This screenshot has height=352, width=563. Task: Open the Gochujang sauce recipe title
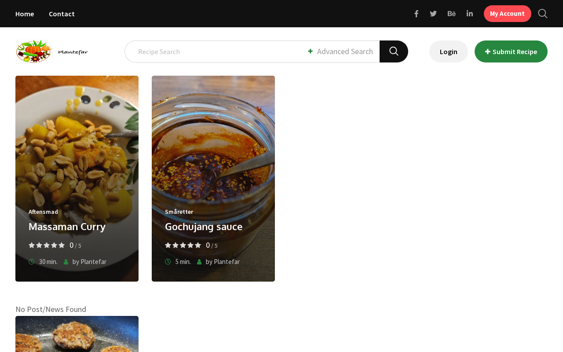(204, 227)
